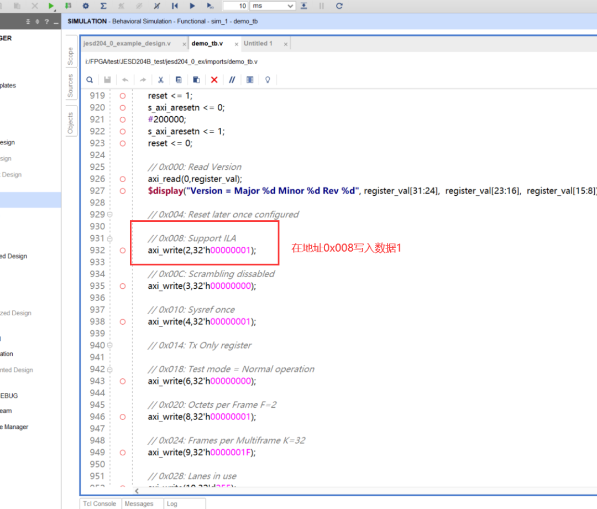Click the Sigma icon in the top toolbar
This screenshot has width=597, height=509.
pyautogui.click(x=103, y=6)
